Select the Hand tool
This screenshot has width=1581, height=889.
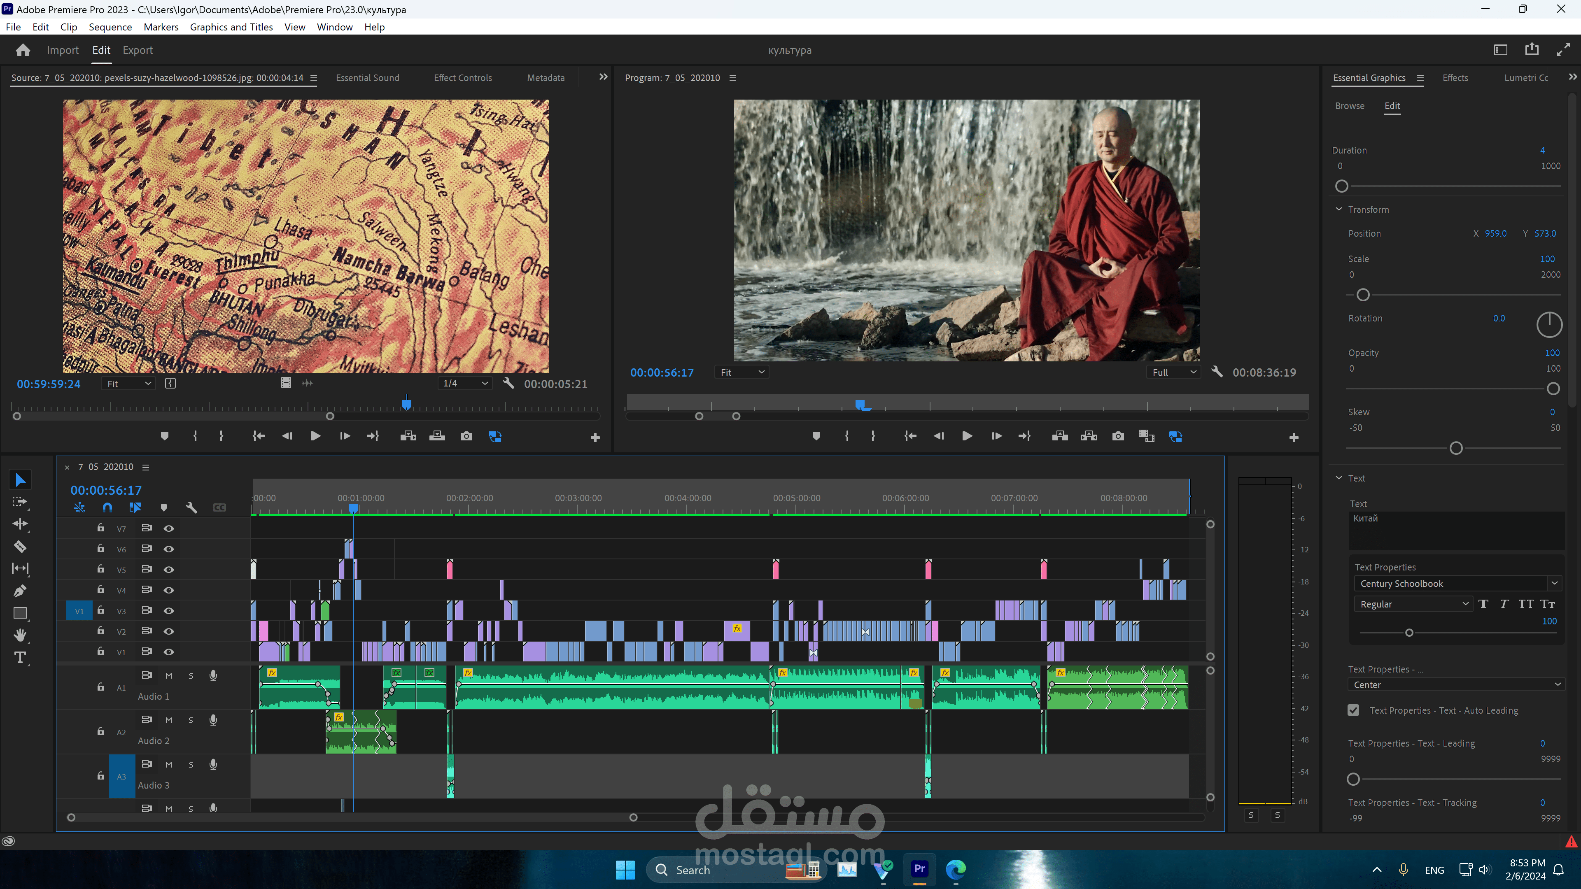[20, 635]
